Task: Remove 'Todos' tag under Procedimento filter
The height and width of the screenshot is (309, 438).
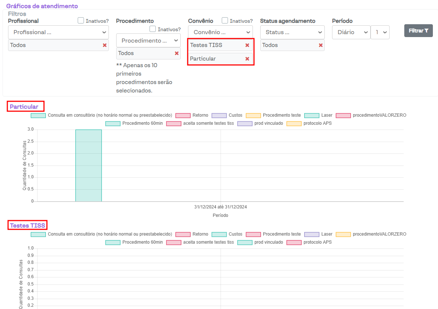Action: 177,53
